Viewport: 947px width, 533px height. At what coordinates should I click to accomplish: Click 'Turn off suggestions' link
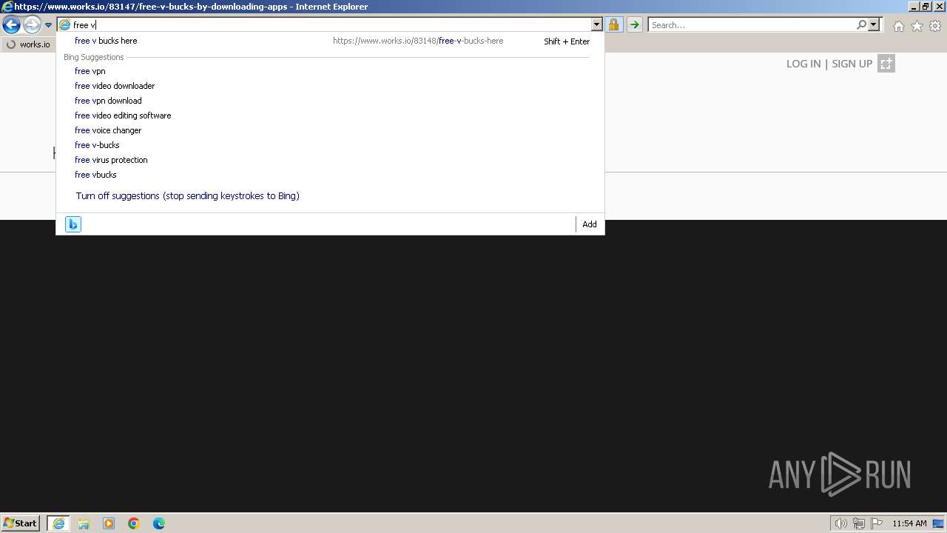coord(187,196)
